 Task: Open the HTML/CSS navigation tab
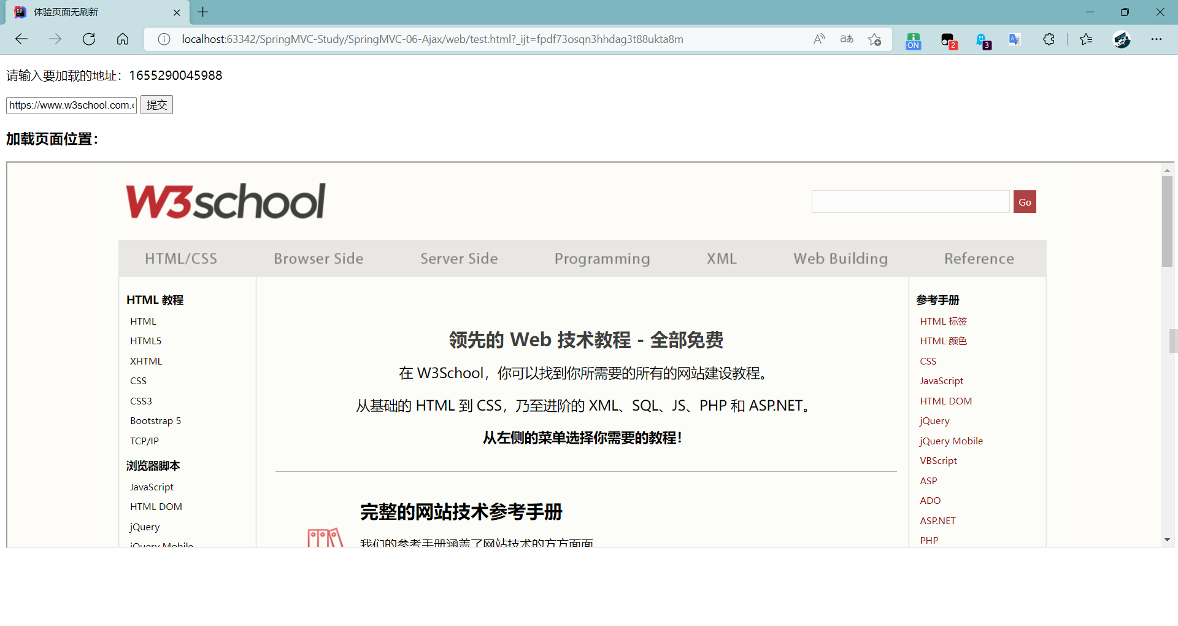click(x=181, y=258)
